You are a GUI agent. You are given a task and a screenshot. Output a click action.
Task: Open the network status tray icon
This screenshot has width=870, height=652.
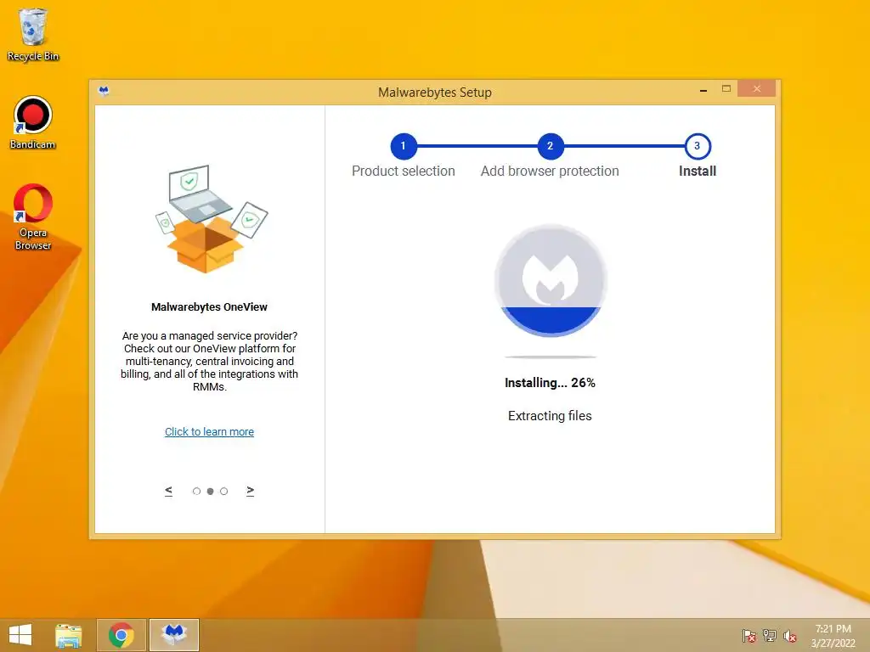[770, 636]
